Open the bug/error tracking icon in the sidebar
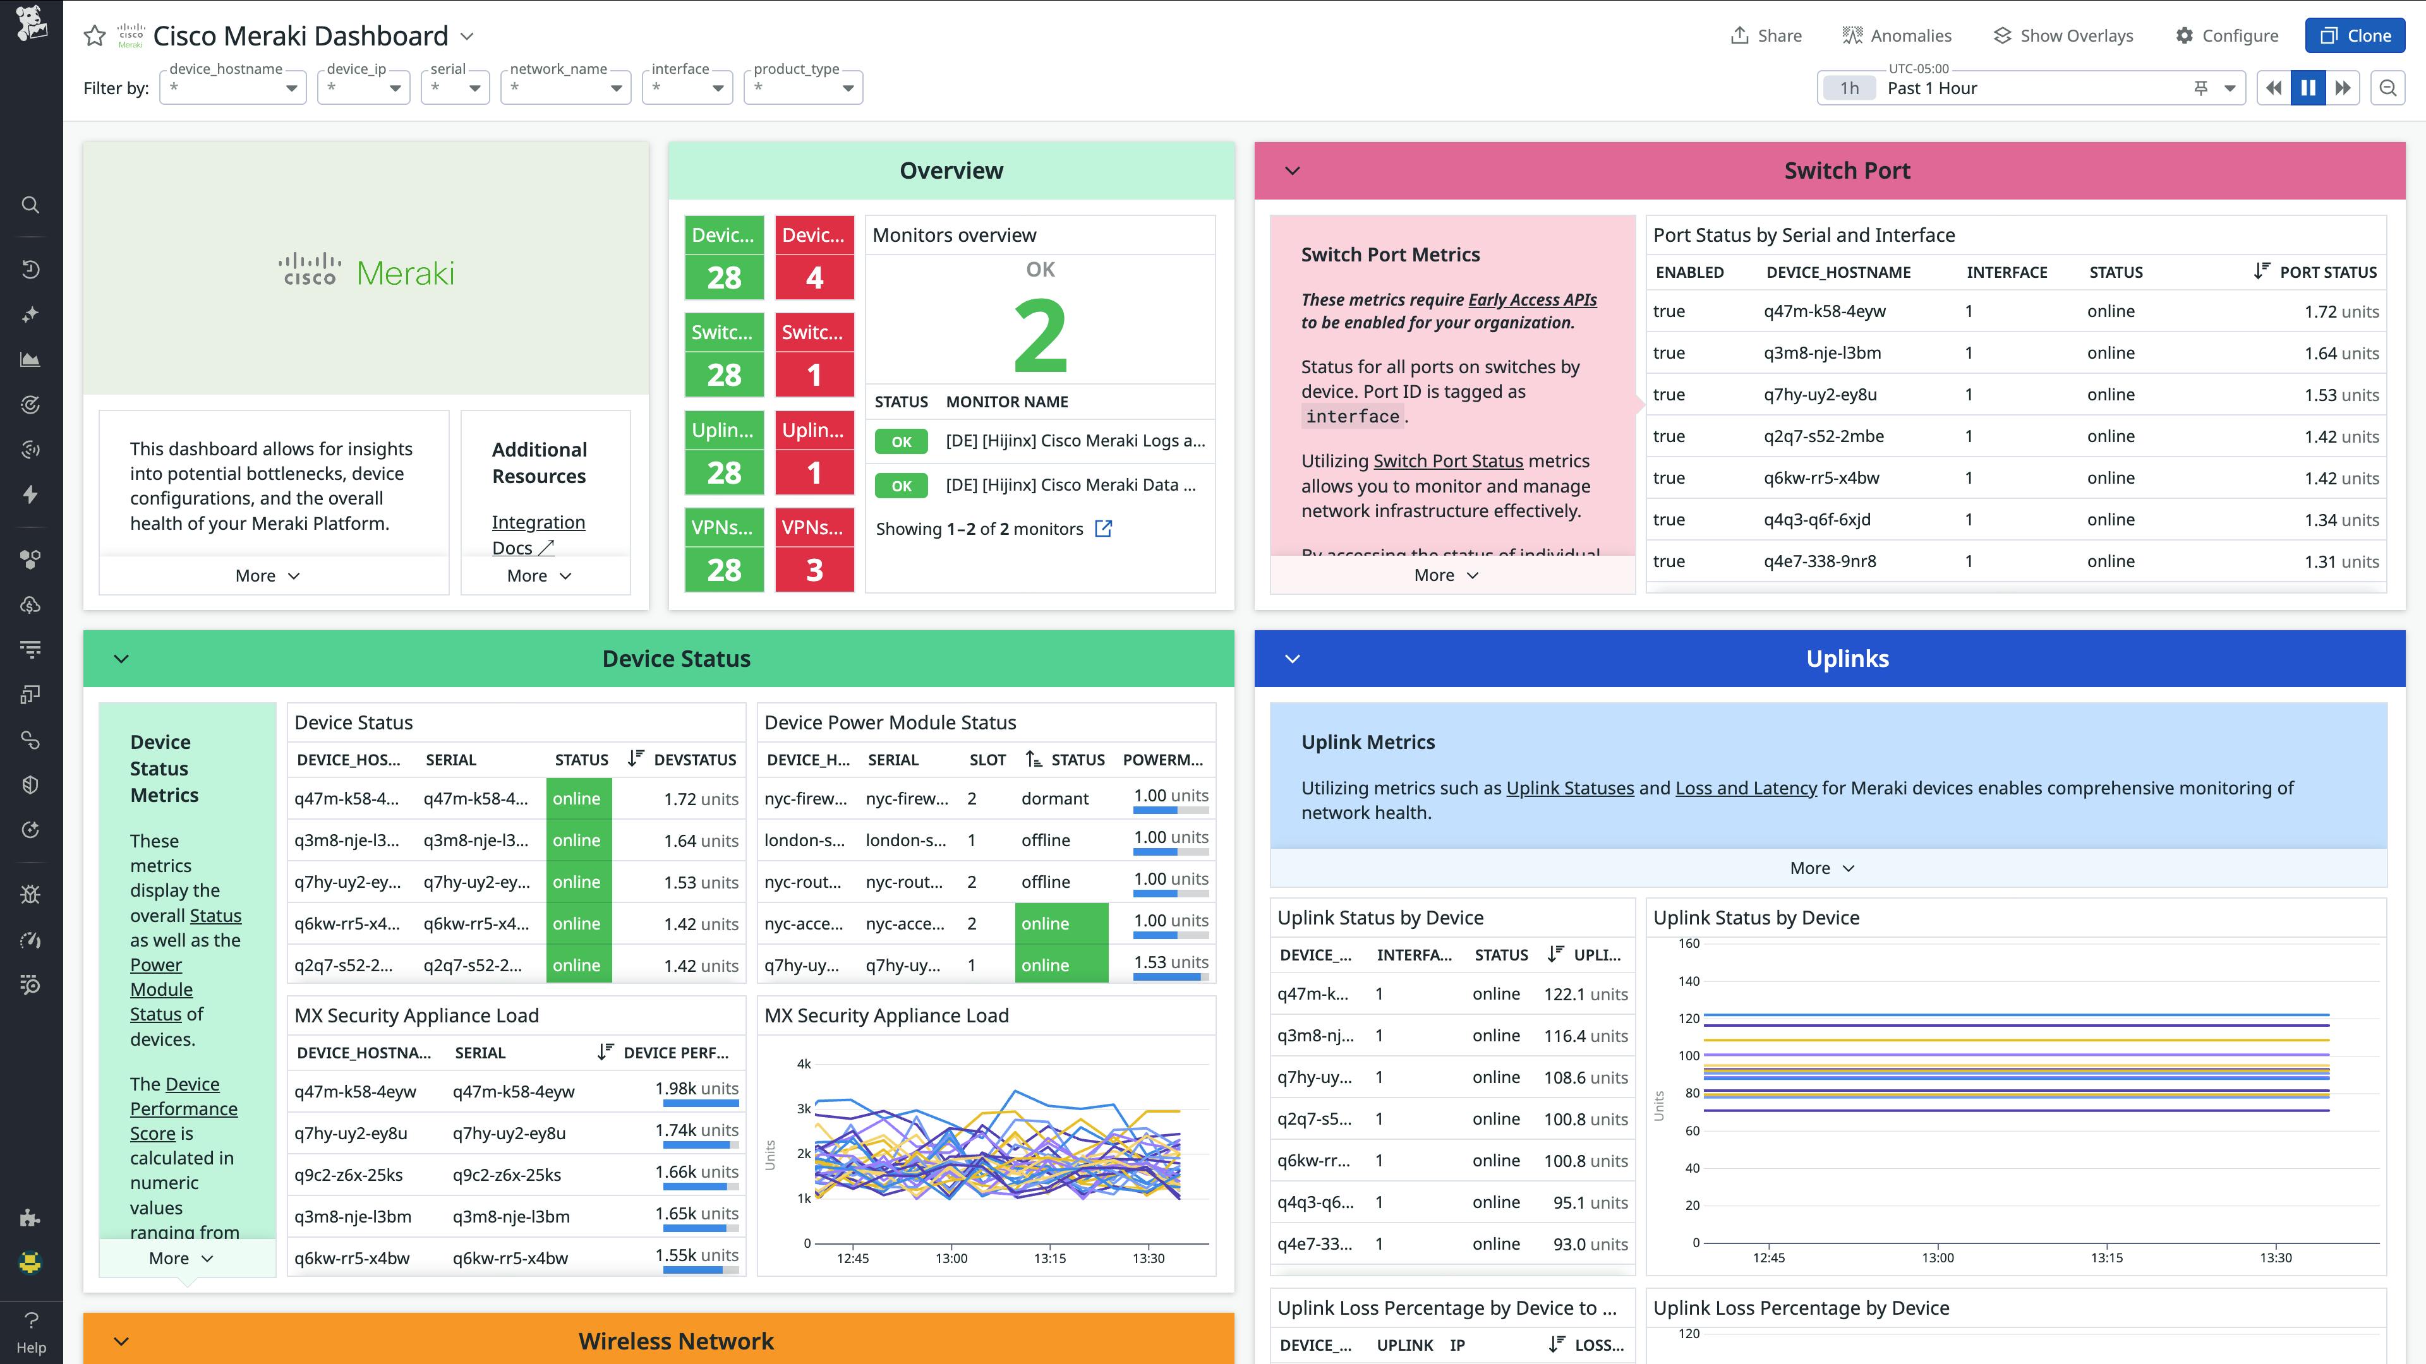Viewport: 2426px width, 1364px height. point(30,894)
